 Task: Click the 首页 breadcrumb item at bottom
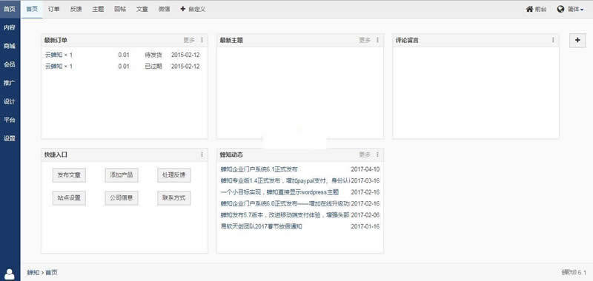point(51,272)
